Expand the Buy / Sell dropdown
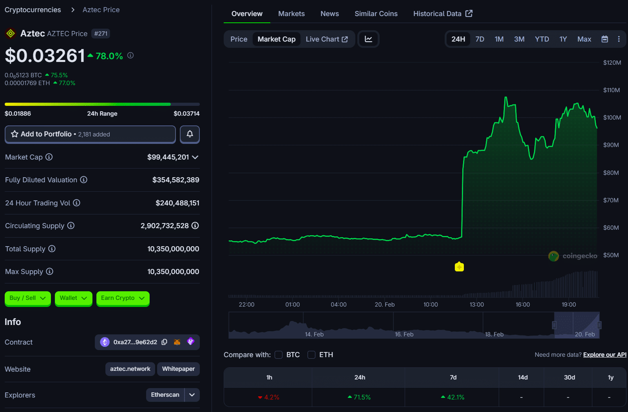 27,298
